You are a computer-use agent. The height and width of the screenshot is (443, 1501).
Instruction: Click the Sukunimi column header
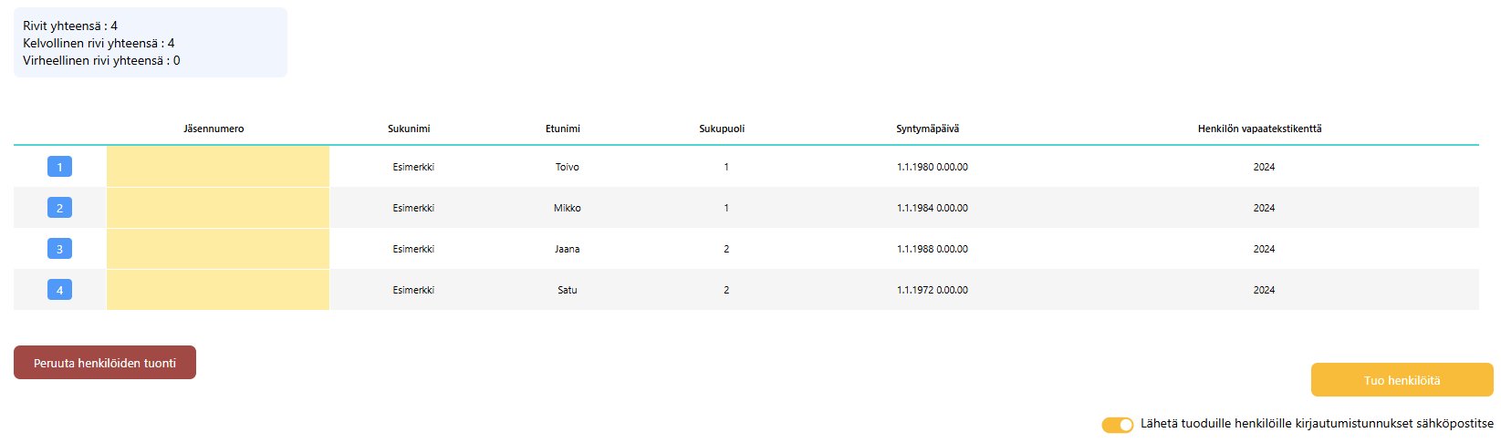[409, 129]
